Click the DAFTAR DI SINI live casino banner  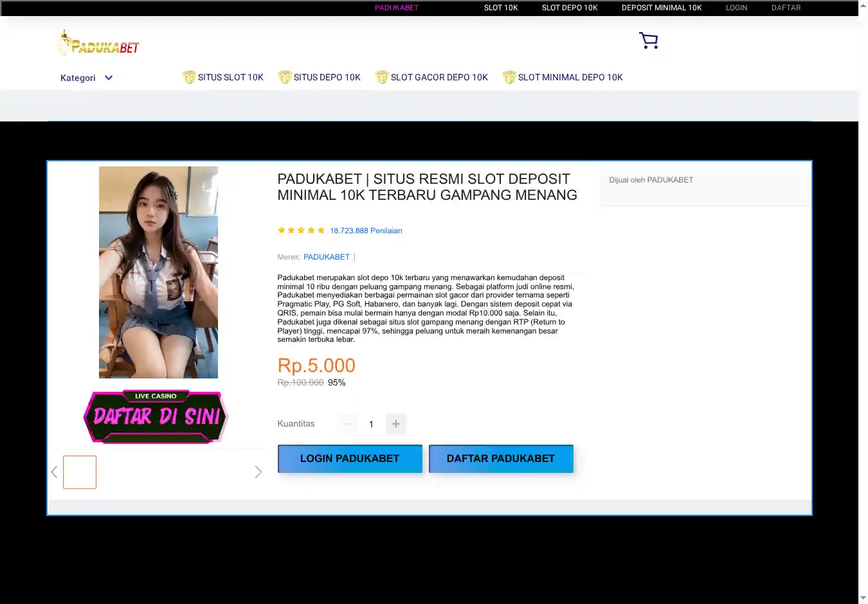(x=156, y=416)
